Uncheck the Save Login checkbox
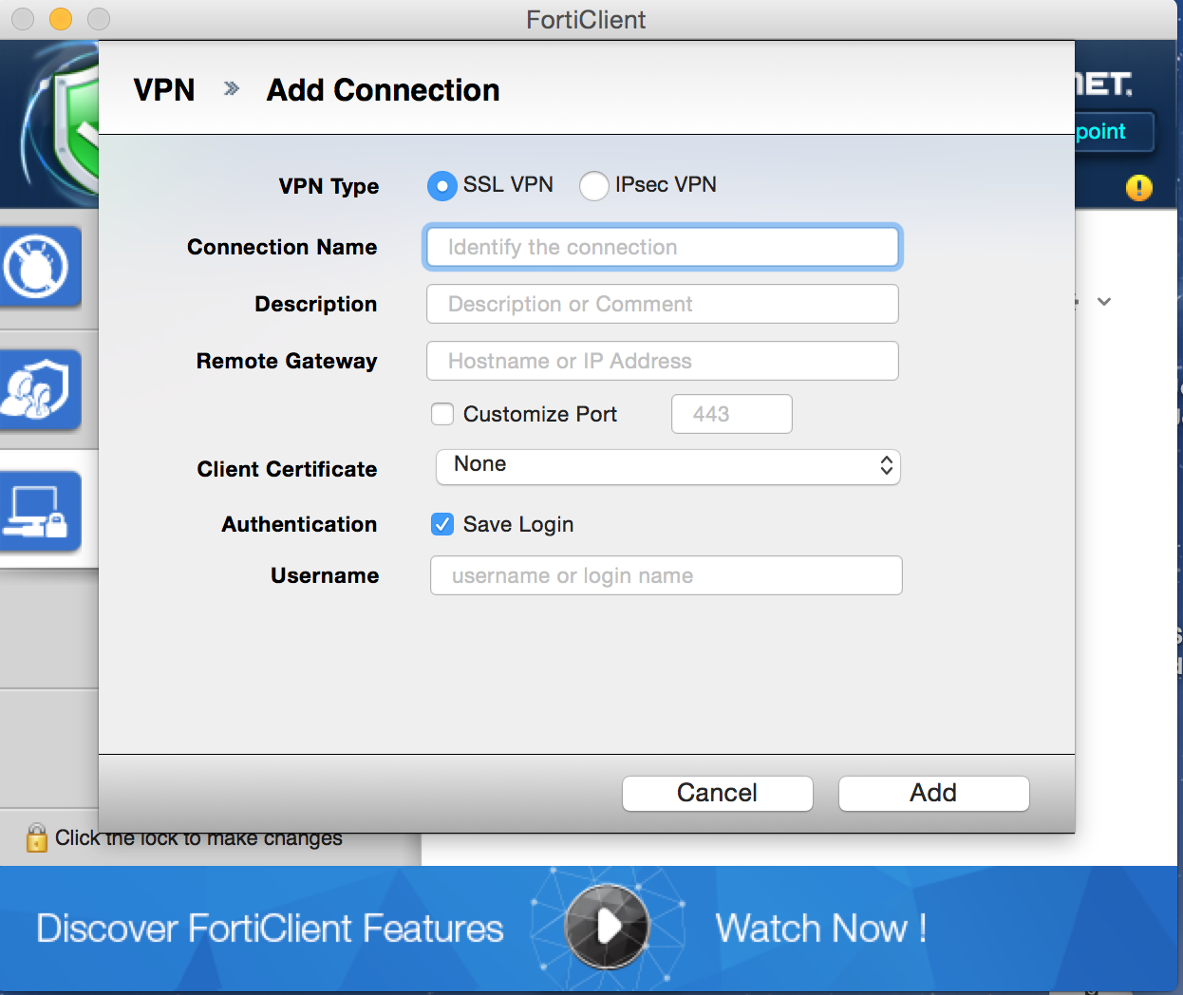This screenshot has height=995, width=1183. click(x=441, y=523)
